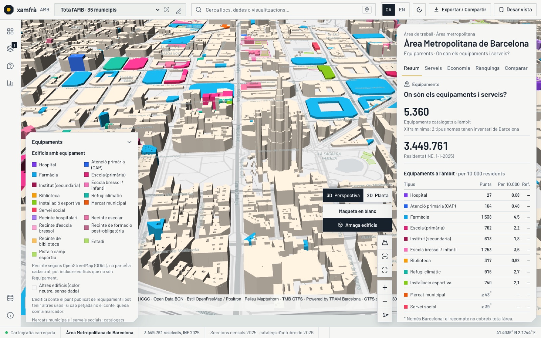541x338 pixels.
Task: Switch to the Economia tab
Action: [x=458, y=68]
